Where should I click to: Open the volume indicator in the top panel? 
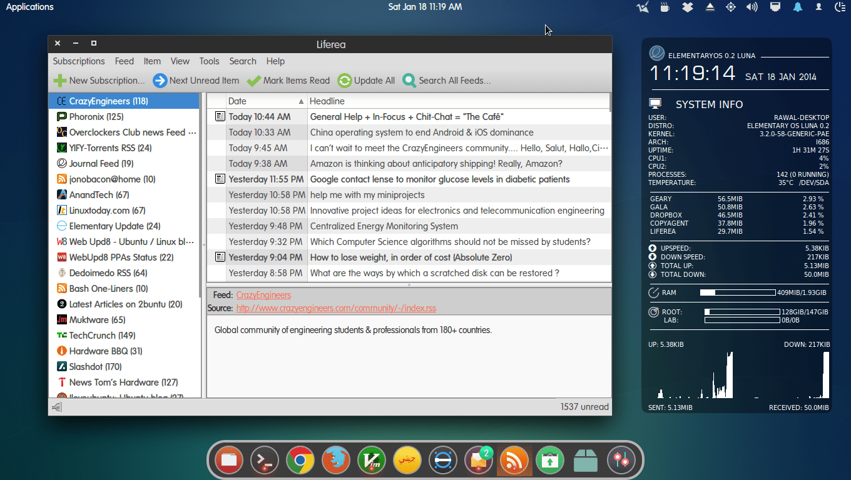(x=752, y=7)
